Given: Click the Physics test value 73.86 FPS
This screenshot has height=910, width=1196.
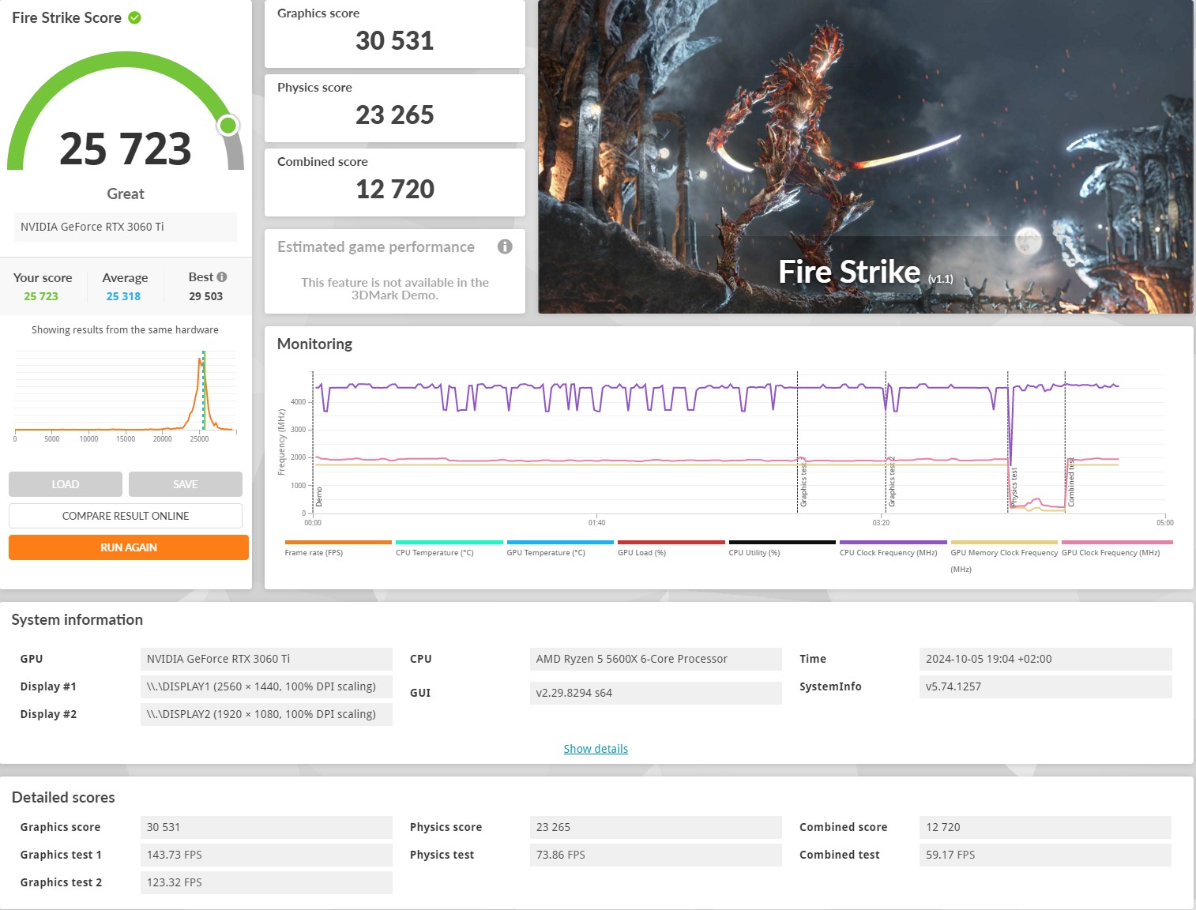Looking at the screenshot, I should [656, 855].
